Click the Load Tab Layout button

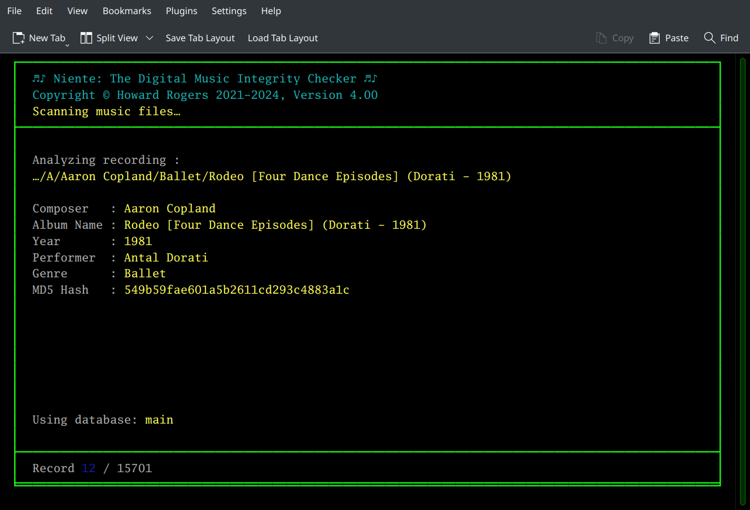282,38
